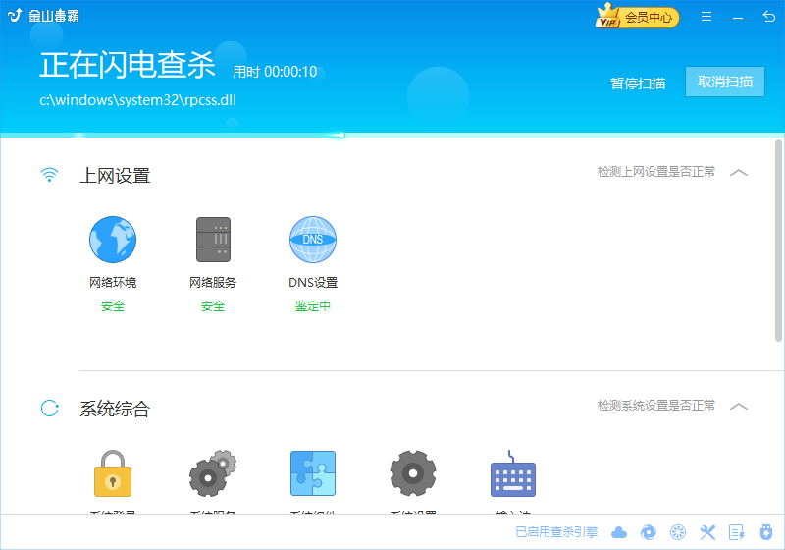
Task: Click the 网络环境 globe icon
Action: point(113,240)
